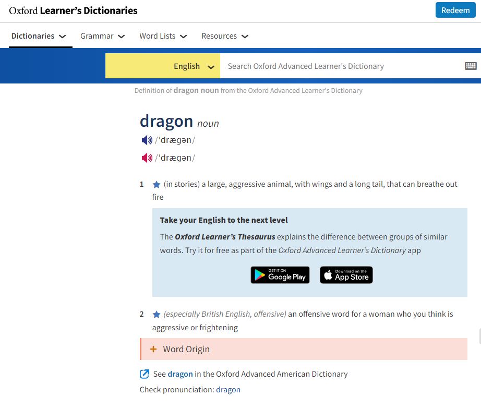
Task: Click the 'noun' part of speech label
Action: click(x=208, y=123)
